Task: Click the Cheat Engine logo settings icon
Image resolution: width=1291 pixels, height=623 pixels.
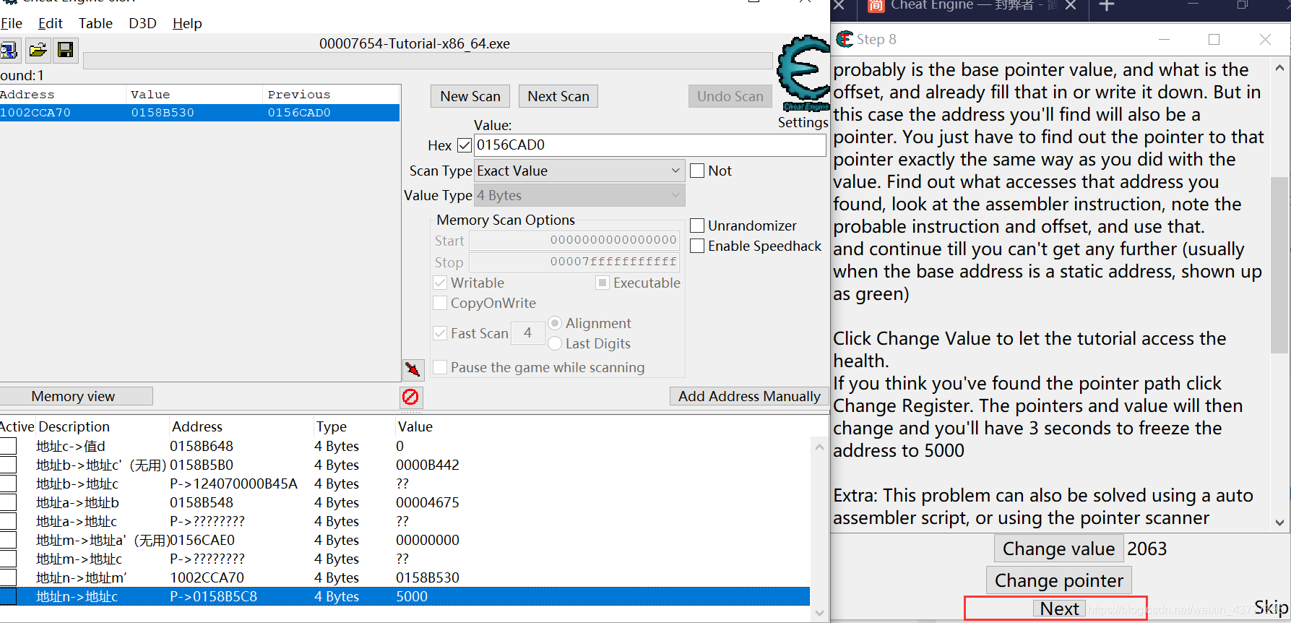Action: pyautogui.click(x=803, y=74)
